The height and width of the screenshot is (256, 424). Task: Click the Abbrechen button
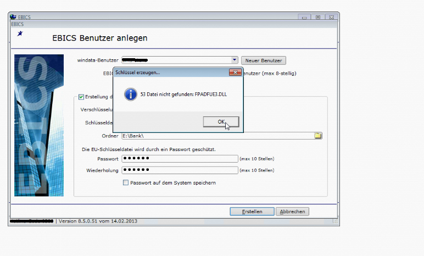coord(292,212)
